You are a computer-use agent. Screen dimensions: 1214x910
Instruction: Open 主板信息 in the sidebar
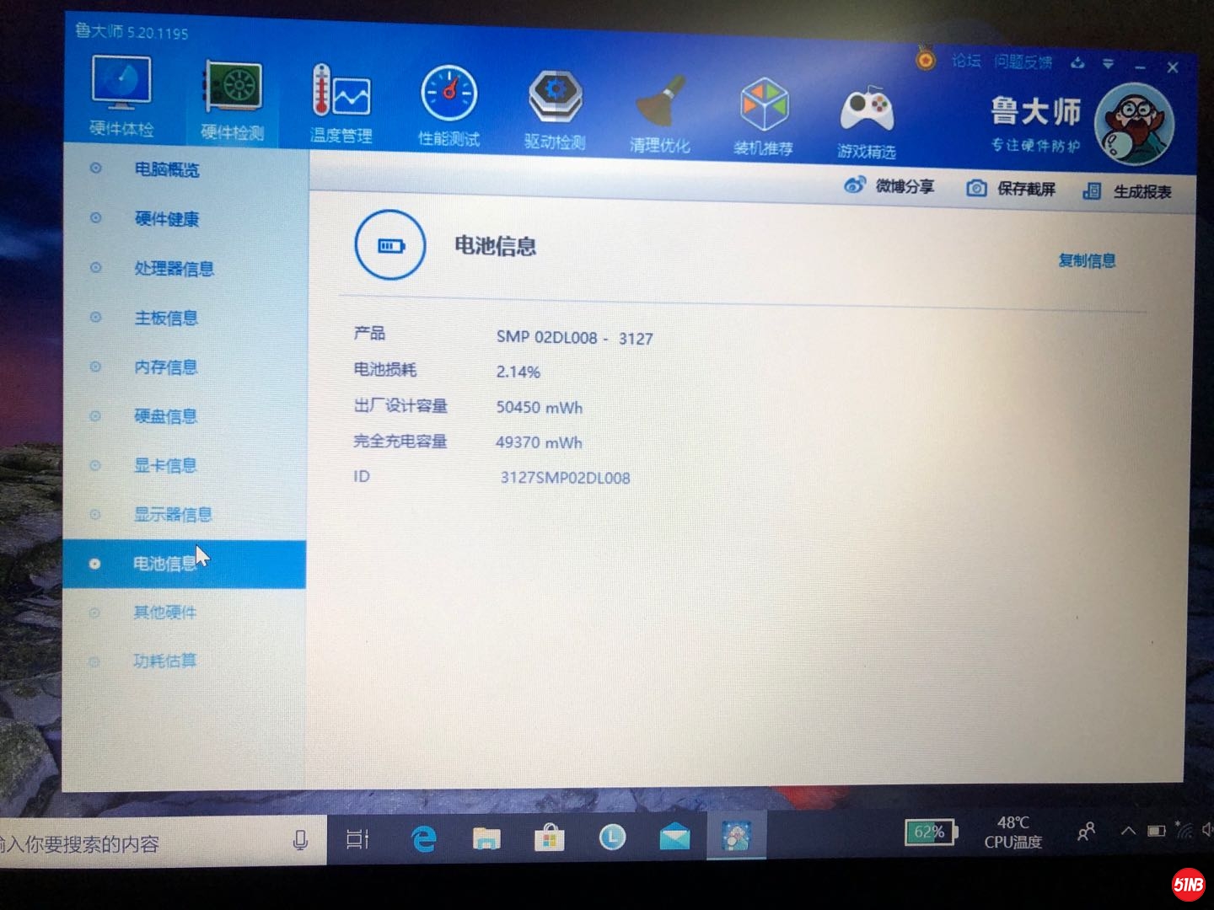tap(166, 318)
